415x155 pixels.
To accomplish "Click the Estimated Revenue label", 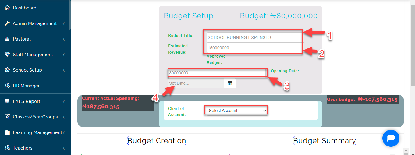I will [178, 49].
